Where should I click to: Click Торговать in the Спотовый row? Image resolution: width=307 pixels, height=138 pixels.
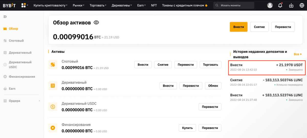point(210,65)
